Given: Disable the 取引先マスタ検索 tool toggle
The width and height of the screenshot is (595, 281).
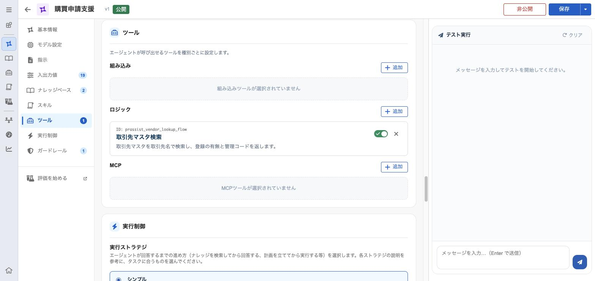Looking at the screenshot, I should coord(381,134).
